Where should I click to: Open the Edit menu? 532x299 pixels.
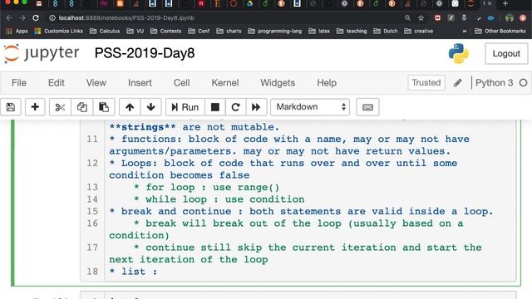click(x=57, y=83)
